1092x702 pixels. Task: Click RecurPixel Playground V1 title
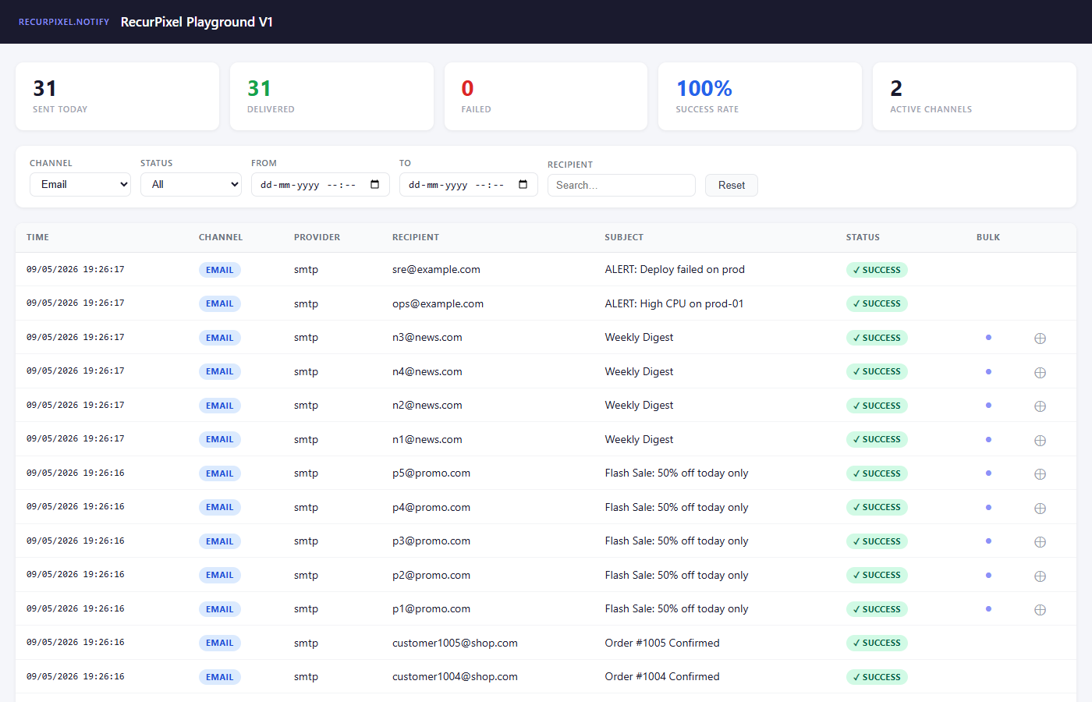point(197,22)
